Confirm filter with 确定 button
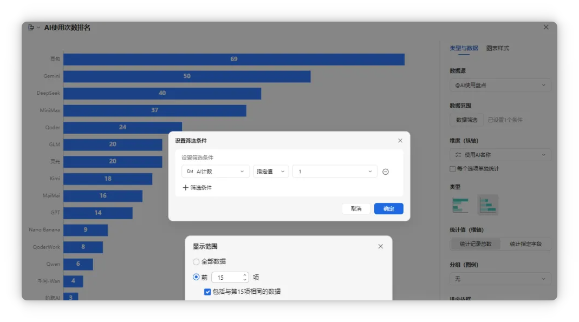Image resolution: width=579 pixels, height=322 pixels. pos(388,209)
